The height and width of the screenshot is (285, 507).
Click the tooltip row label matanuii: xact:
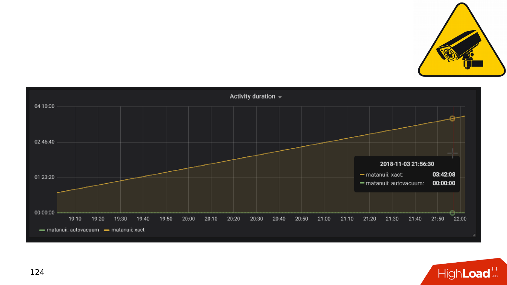pos(385,174)
